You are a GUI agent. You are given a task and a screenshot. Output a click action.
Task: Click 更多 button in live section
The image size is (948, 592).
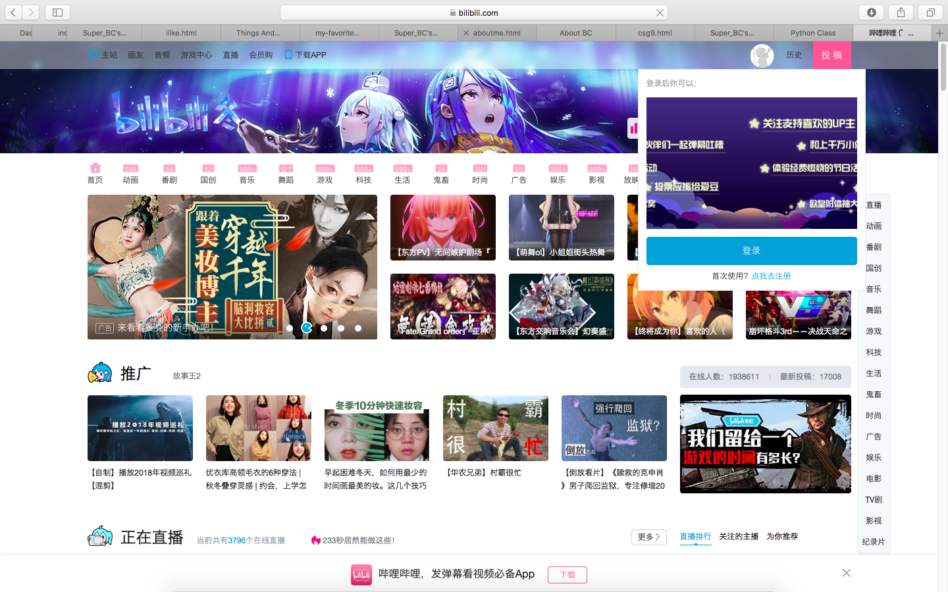pyautogui.click(x=648, y=537)
